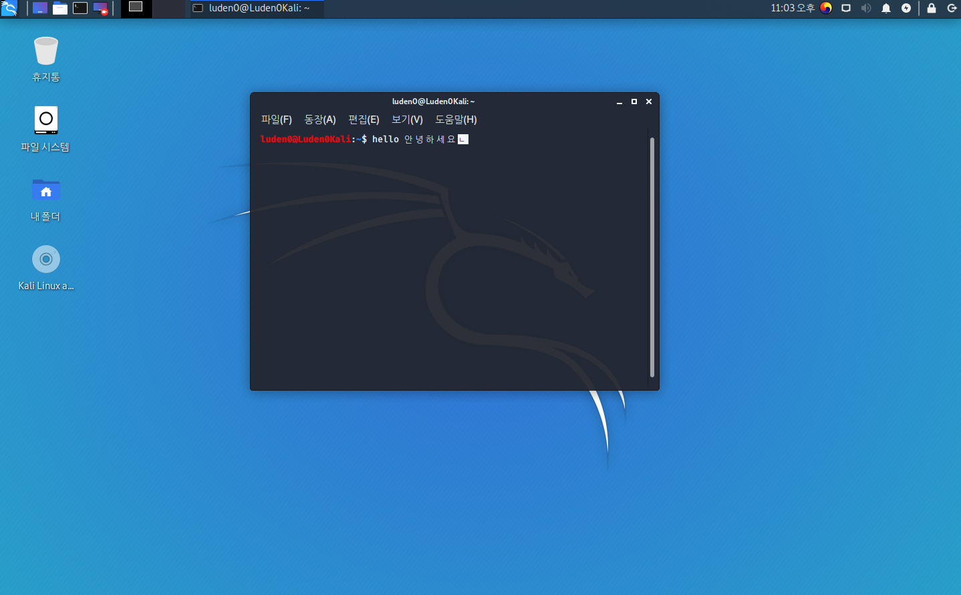Select the 내 폴더 home folder icon
Screen dimensions: 961x595
tap(45, 199)
